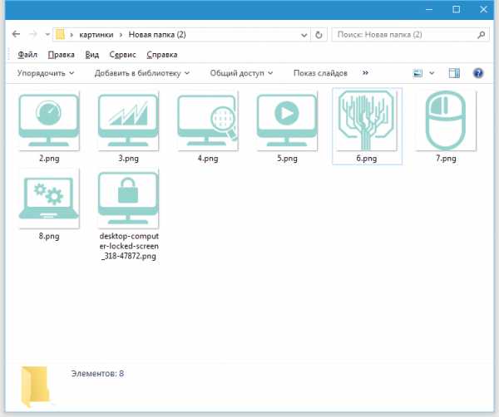Select the 6.png tree circuit thumbnail
Image resolution: width=499 pixels, height=417 pixels.
(x=366, y=120)
